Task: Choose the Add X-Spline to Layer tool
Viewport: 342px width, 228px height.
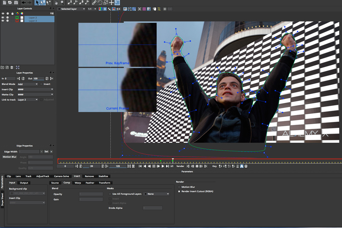Action: 76,3
